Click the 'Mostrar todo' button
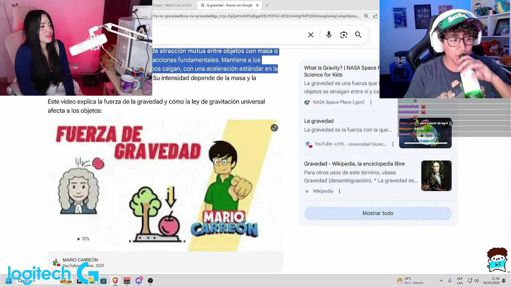Screen dimensions: 511x287 (x=378, y=213)
